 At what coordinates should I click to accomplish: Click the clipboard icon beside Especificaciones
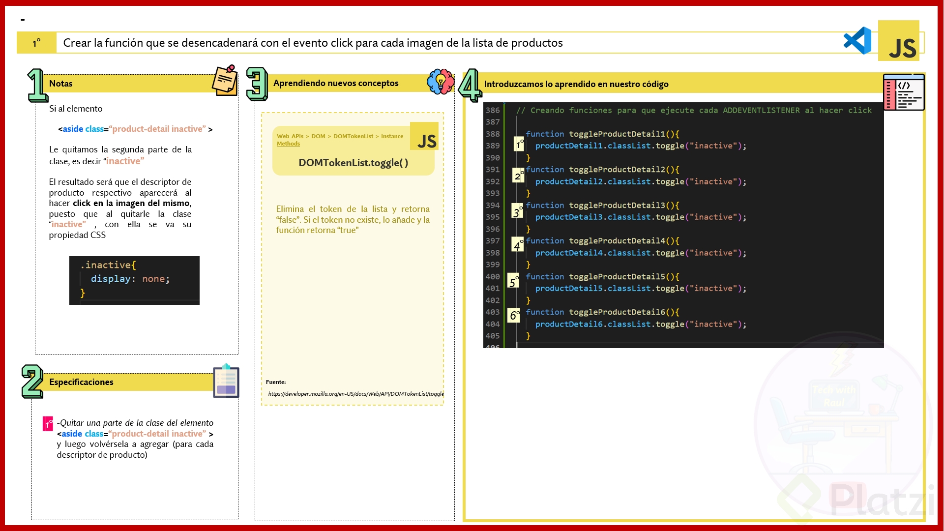click(226, 381)
